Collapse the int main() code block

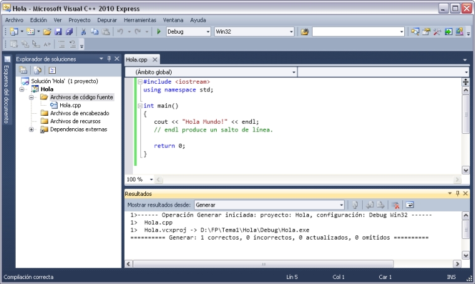[140, 106]
